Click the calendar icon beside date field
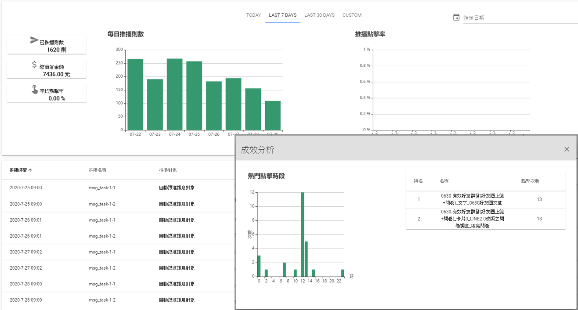This screenshot has width=578, height=310. click(x=456, y=18)
